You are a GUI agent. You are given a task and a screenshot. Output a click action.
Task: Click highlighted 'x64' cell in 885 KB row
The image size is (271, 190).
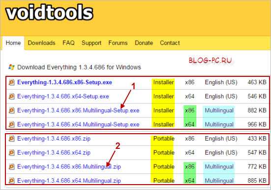pyautogui.click(x=190, y=181)
